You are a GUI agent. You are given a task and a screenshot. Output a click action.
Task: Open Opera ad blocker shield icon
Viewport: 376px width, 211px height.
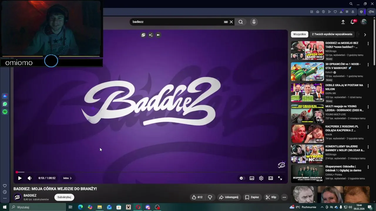point(323,12)
